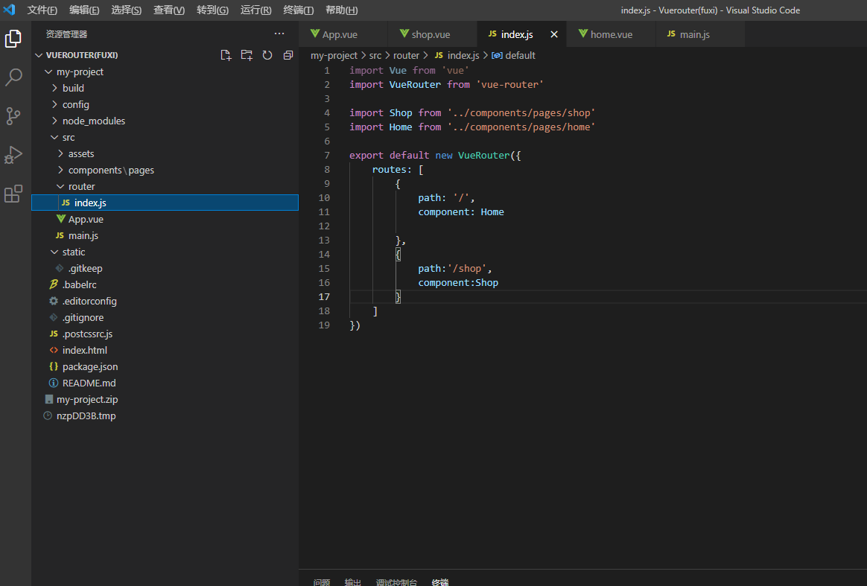Image resolution: width=867 pixels, height=586 pixels.
Task: Open the README.md file
Action: (x=165, y=383)
